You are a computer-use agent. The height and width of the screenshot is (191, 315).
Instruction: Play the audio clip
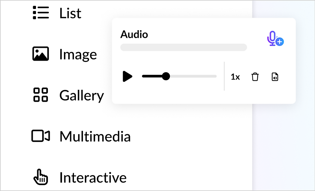(x=127, y=77)
